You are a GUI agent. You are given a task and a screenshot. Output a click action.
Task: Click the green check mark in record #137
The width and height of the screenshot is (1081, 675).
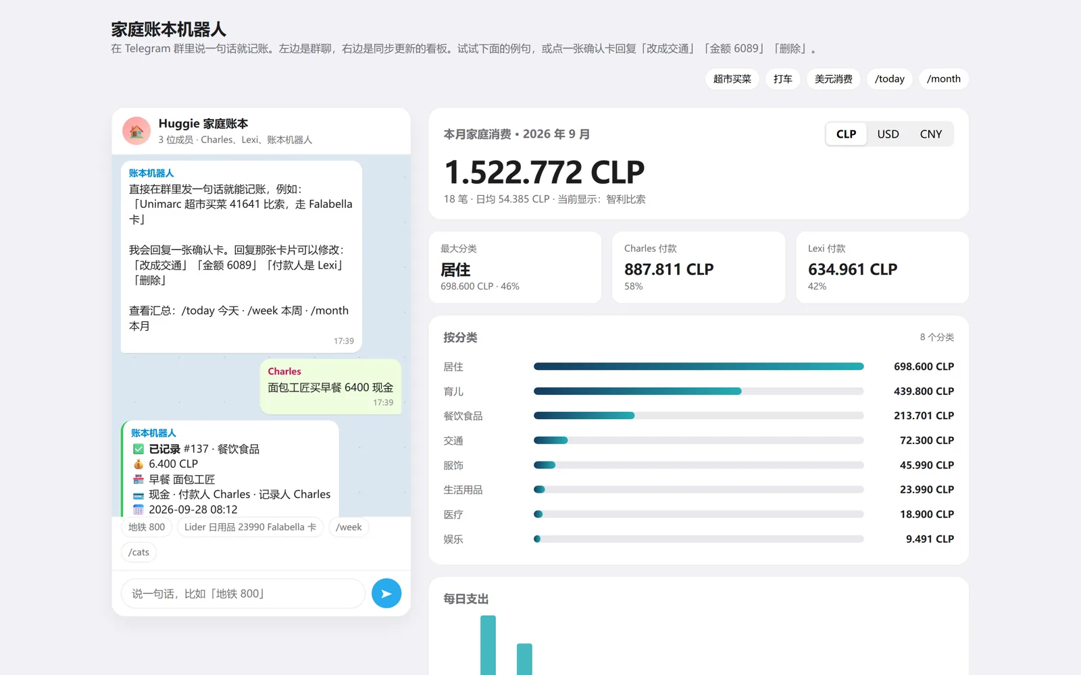tap(139, 449)
